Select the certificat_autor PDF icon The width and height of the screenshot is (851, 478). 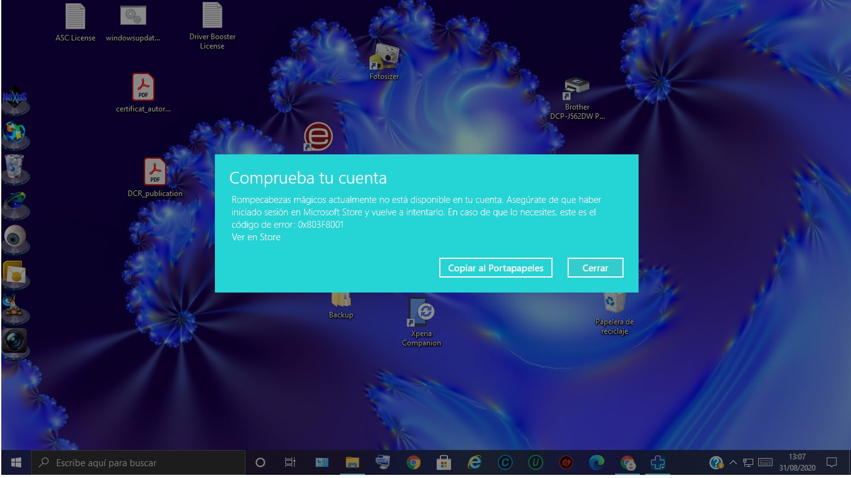(143, 94)
